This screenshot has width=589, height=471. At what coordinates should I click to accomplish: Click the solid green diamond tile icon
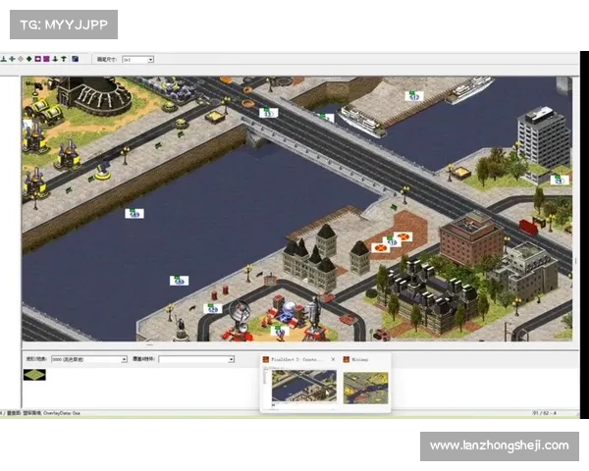[28, 59]
